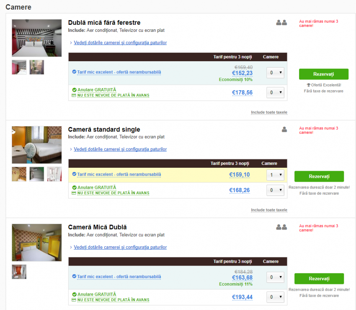The height and width of the screenshot is (310, 356).
Task: Click the blue check icon beside Tarif mic excelent in Cameră Mică Dublă
Action: (x=74, y=276)
